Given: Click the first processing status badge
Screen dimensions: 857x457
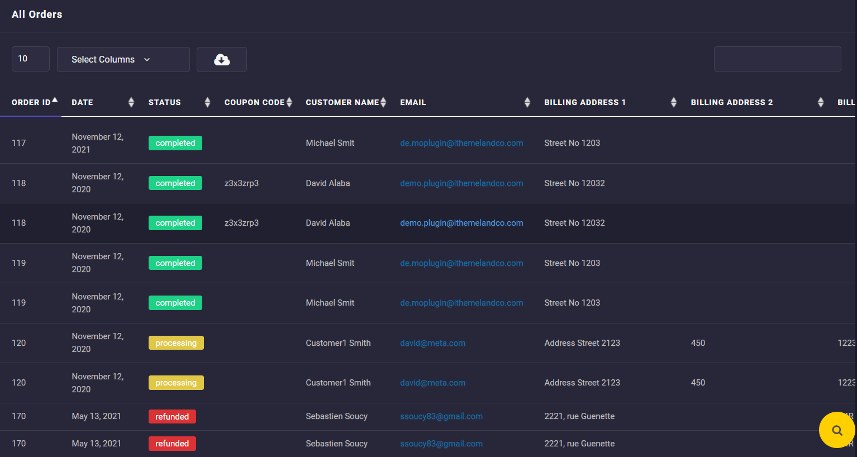Looking at the screenshot, I should (176, 343).
